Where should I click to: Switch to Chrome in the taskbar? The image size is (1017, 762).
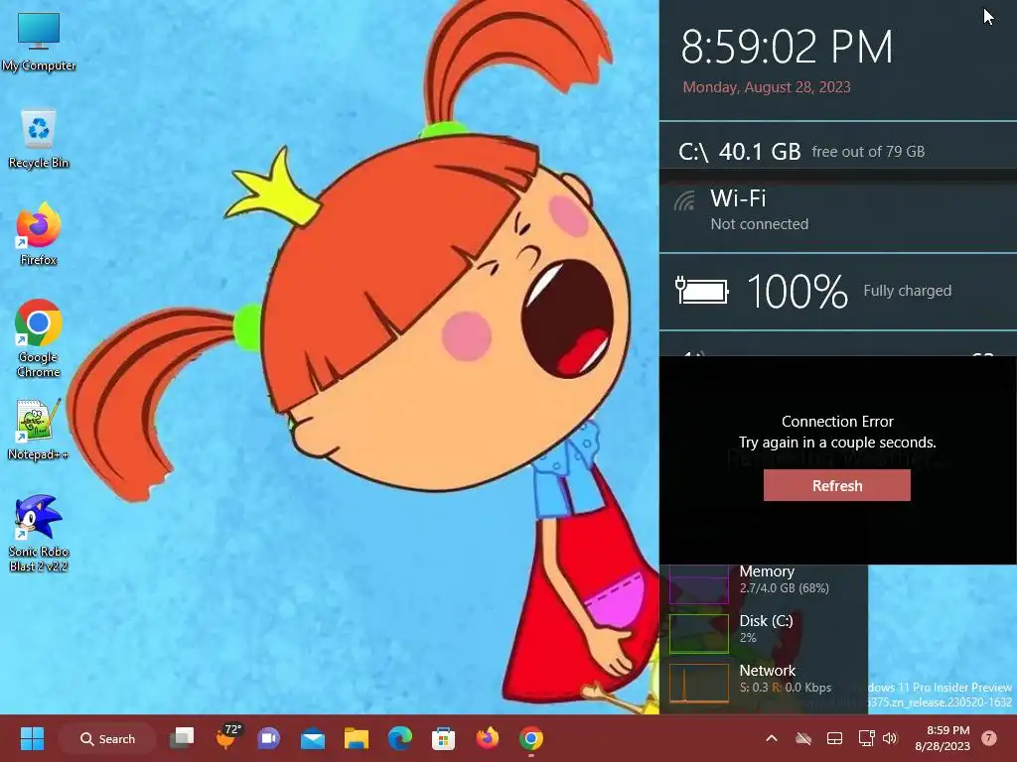point(531,738)
